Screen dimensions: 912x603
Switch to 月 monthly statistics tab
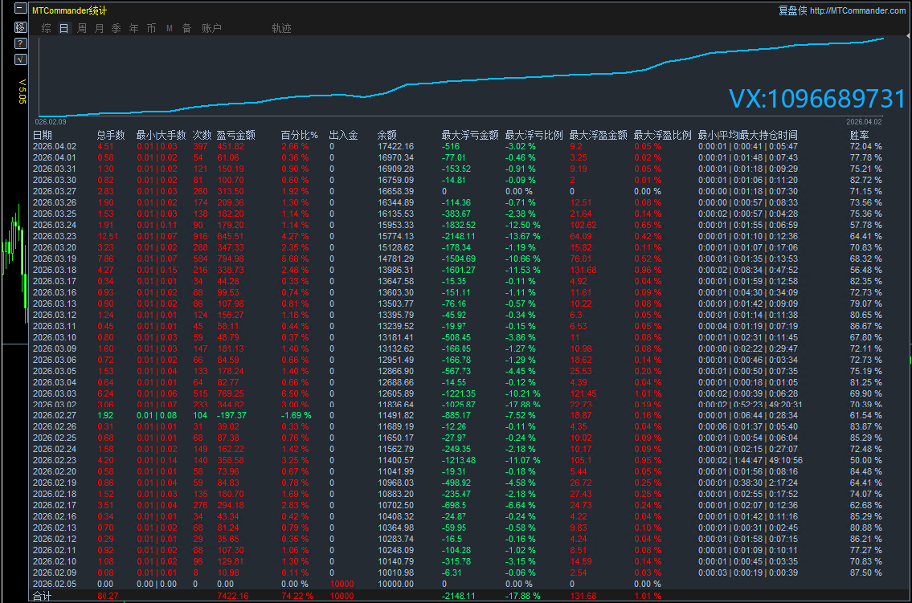point(100,28)
